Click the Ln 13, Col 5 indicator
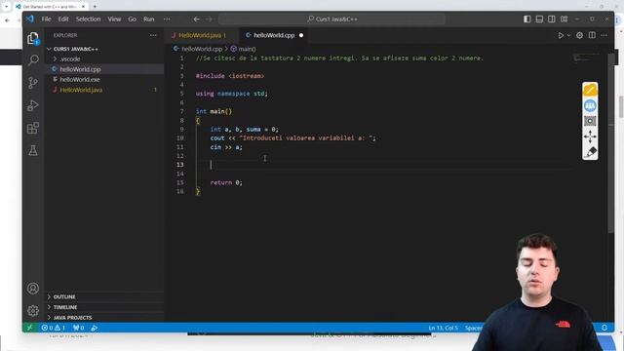Screen dimensions: 624x351 443,328
